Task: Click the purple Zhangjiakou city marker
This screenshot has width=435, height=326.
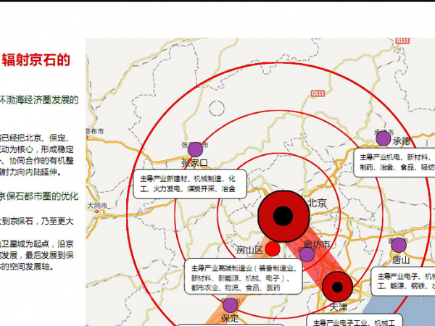Action: [195, 149]
